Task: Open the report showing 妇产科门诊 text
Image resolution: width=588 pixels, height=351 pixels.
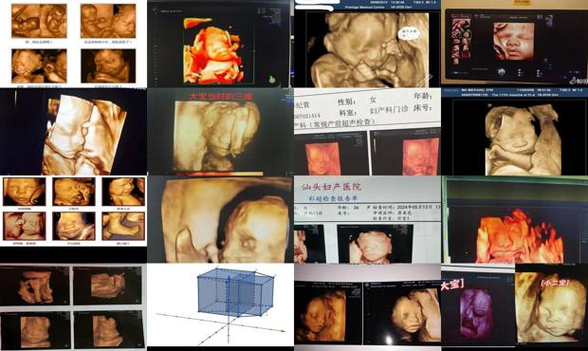Action: pyautogui.click(x=368, y=132)
